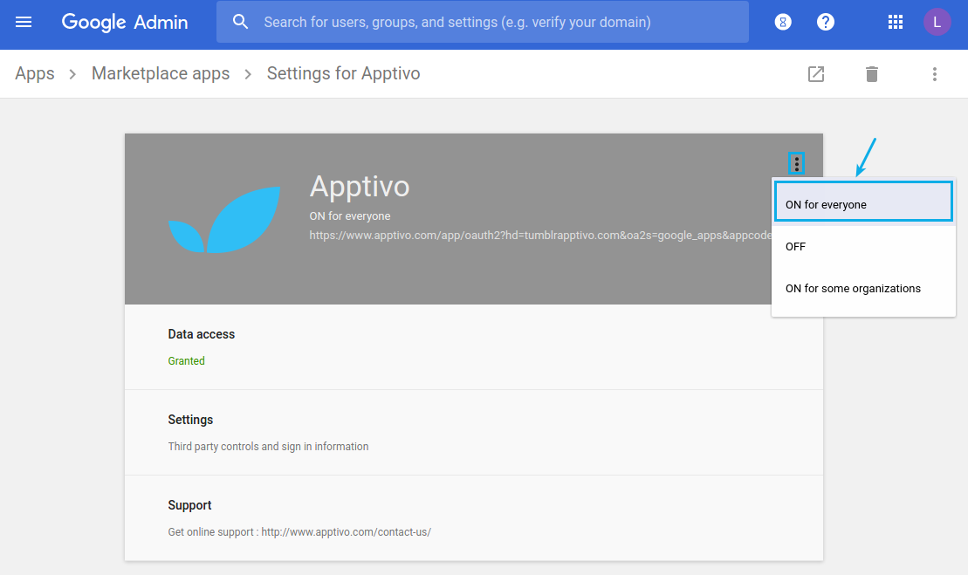This screenshot has height=575, width=968.
Task: Choose ON for some organizations
Action: click(x=853, y=288)
